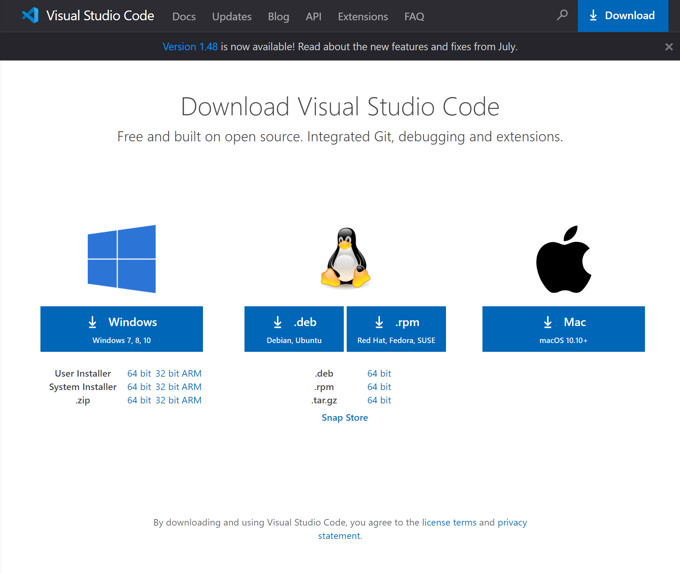Click the Windows logo image
This screenshot has width=680, height=574.
(122, 259)
